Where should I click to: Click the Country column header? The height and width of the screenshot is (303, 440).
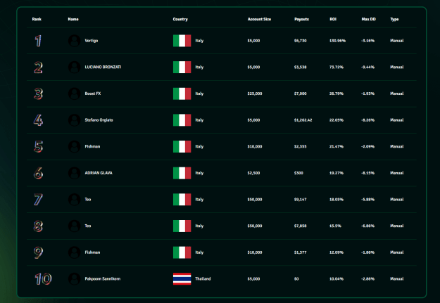point(180,19)
